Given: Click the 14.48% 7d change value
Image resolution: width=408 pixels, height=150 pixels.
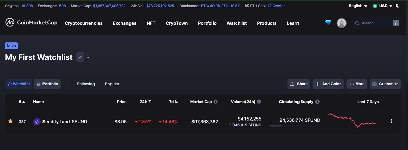Looking at the screenshot, I should tap(168, 121).
